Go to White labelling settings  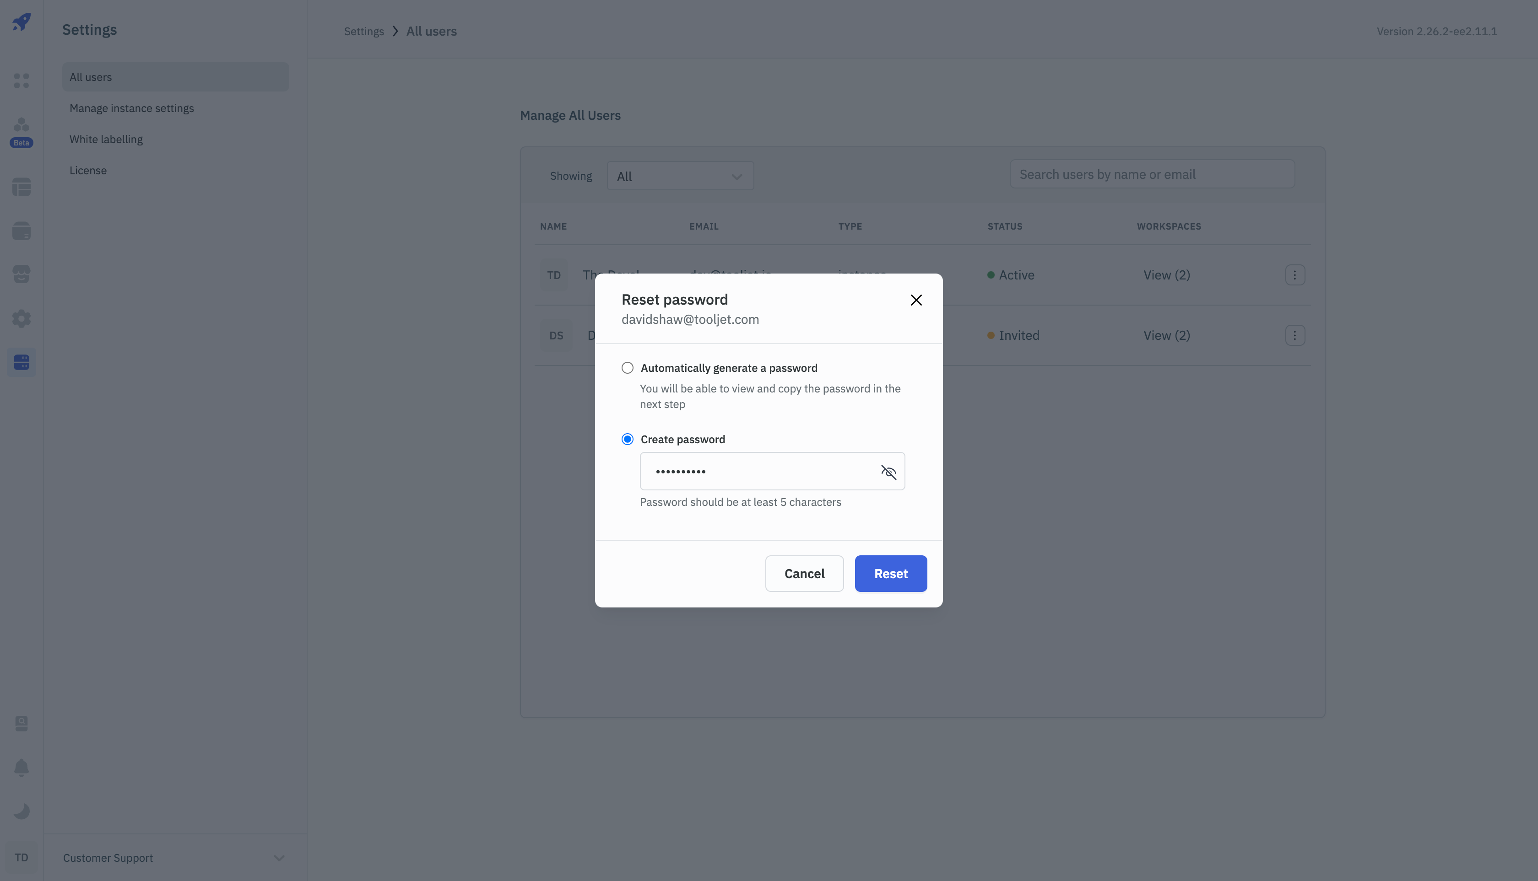pos(106,139)
